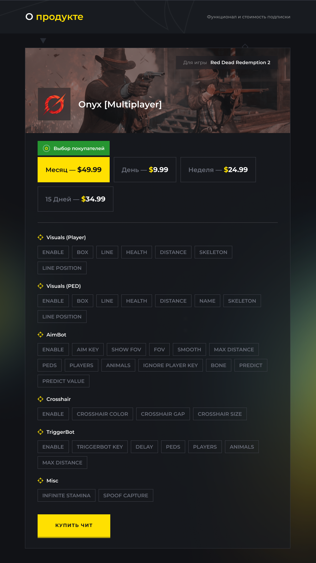Viewport: 316px width, 563px height.
Task: Click SKELETON tag under Visuals (PED)
Action: click(242, 301)
